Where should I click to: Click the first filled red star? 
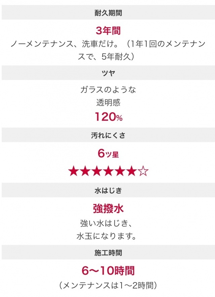pos(73,172)
